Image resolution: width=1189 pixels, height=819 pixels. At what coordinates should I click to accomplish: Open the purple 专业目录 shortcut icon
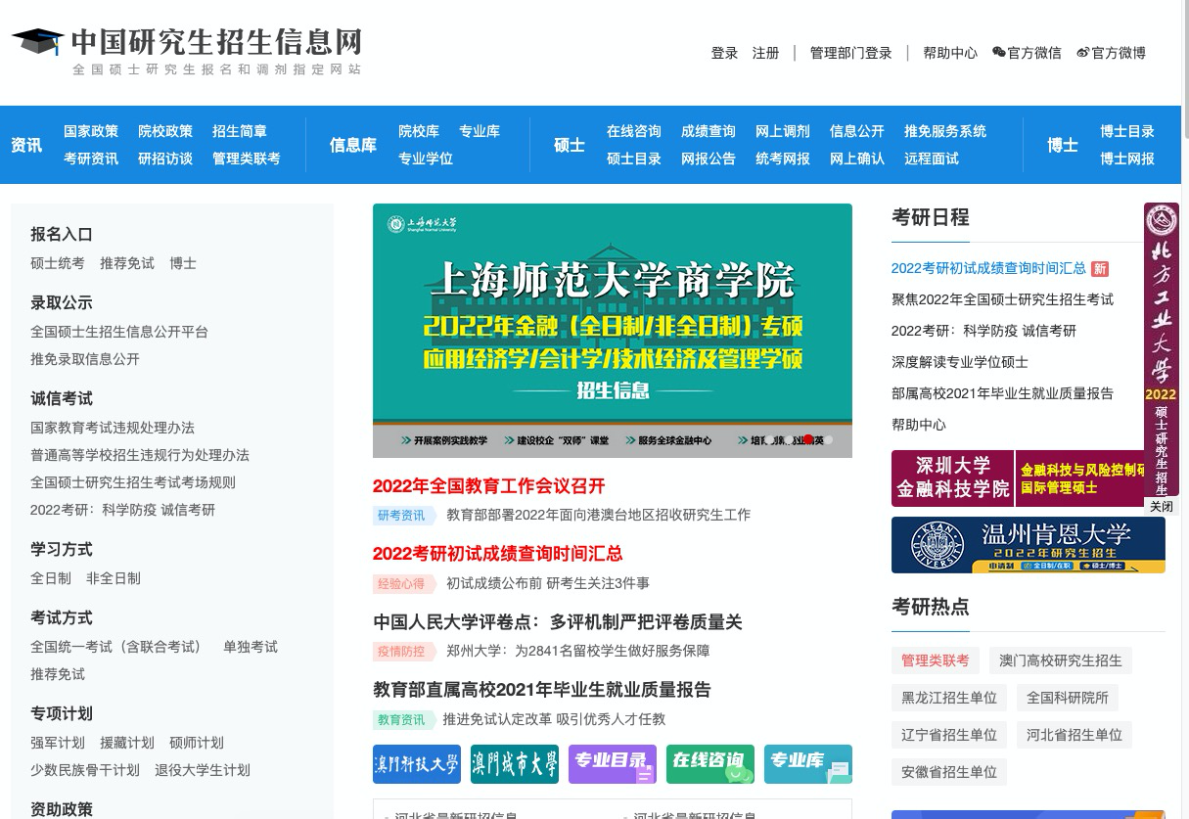[x=612, y=764]
